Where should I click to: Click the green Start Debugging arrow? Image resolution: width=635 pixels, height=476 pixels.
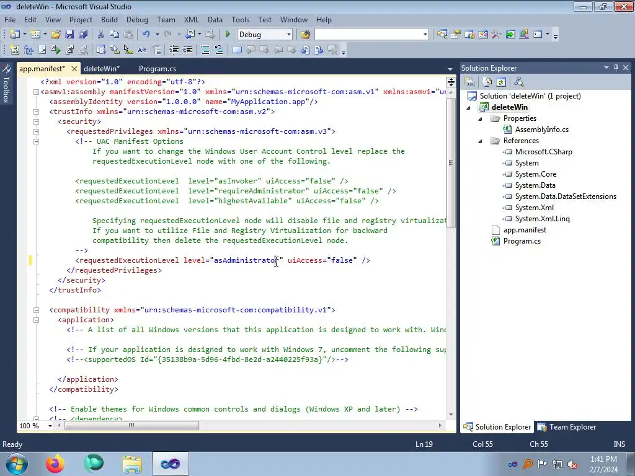228,35
